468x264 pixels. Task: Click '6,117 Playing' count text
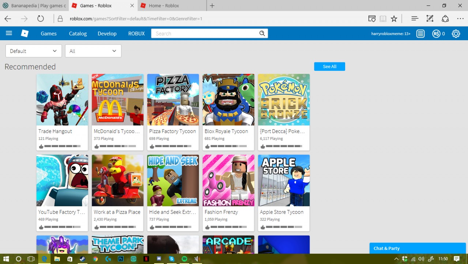(271, 139)
